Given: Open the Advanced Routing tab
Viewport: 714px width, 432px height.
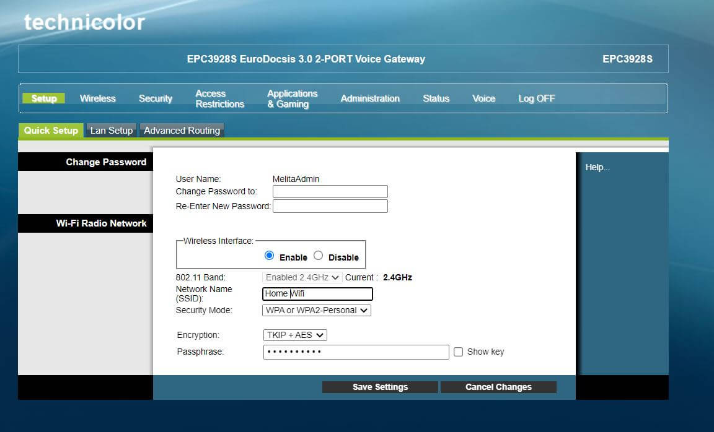Looking at the screenshot, I should [x=182, y=131].
